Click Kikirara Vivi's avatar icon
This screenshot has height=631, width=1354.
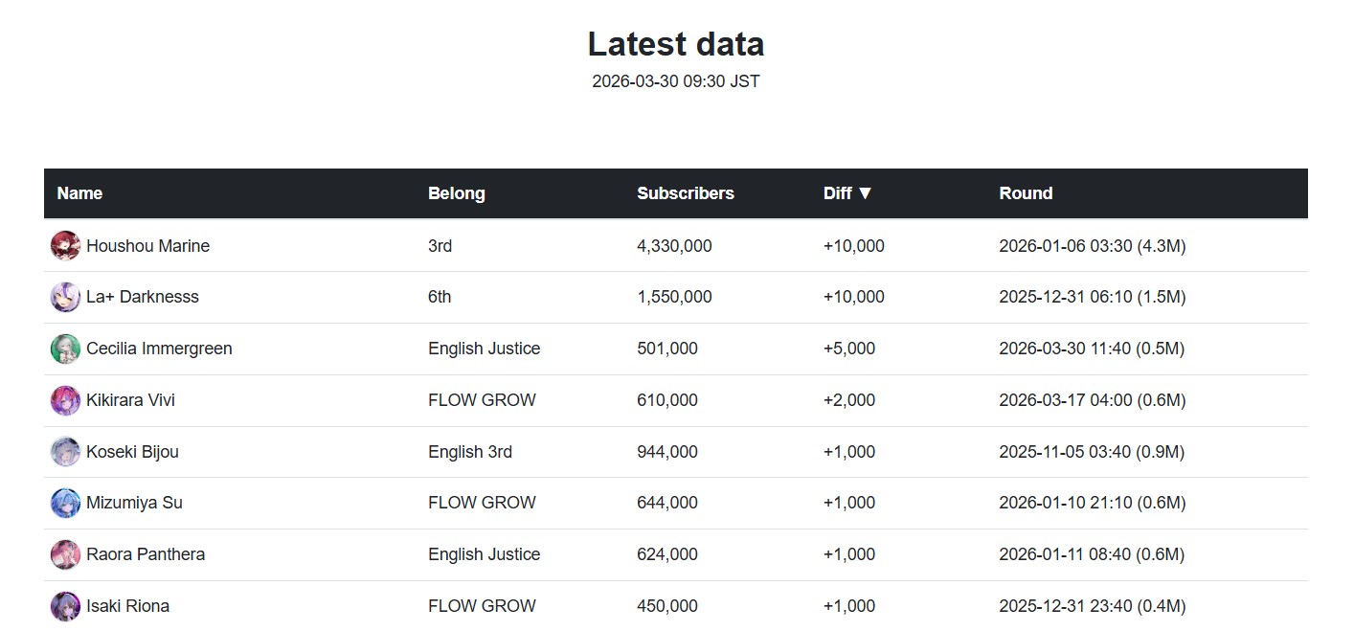pyautogui.click(x=65, y=400)
